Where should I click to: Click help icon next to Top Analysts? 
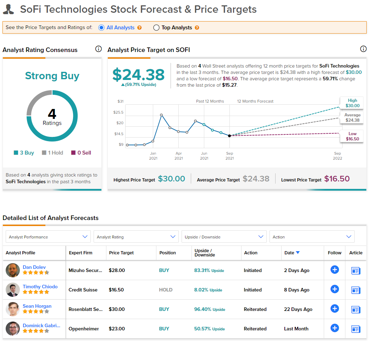[197, 28]
